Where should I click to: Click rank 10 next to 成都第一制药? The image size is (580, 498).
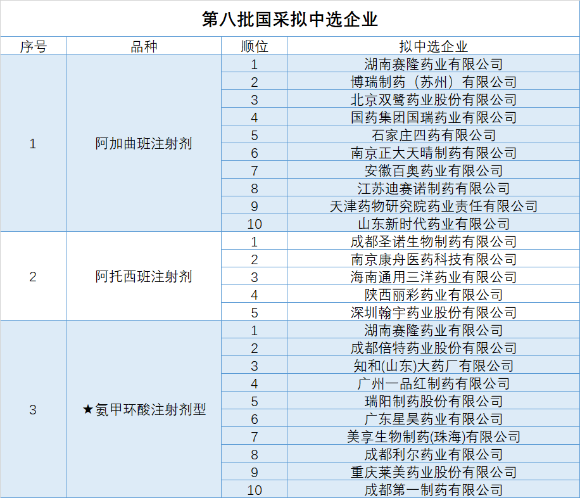point(254,490)
